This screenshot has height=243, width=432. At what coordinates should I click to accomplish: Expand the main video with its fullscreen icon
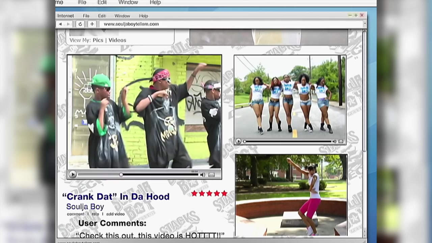[212, 174]
